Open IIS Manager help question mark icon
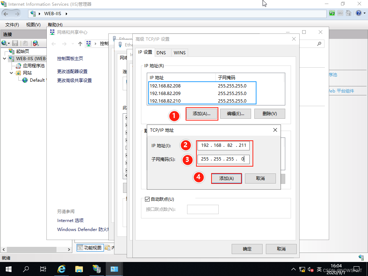Viewport: 368px width, 276px height. [358, 13]
